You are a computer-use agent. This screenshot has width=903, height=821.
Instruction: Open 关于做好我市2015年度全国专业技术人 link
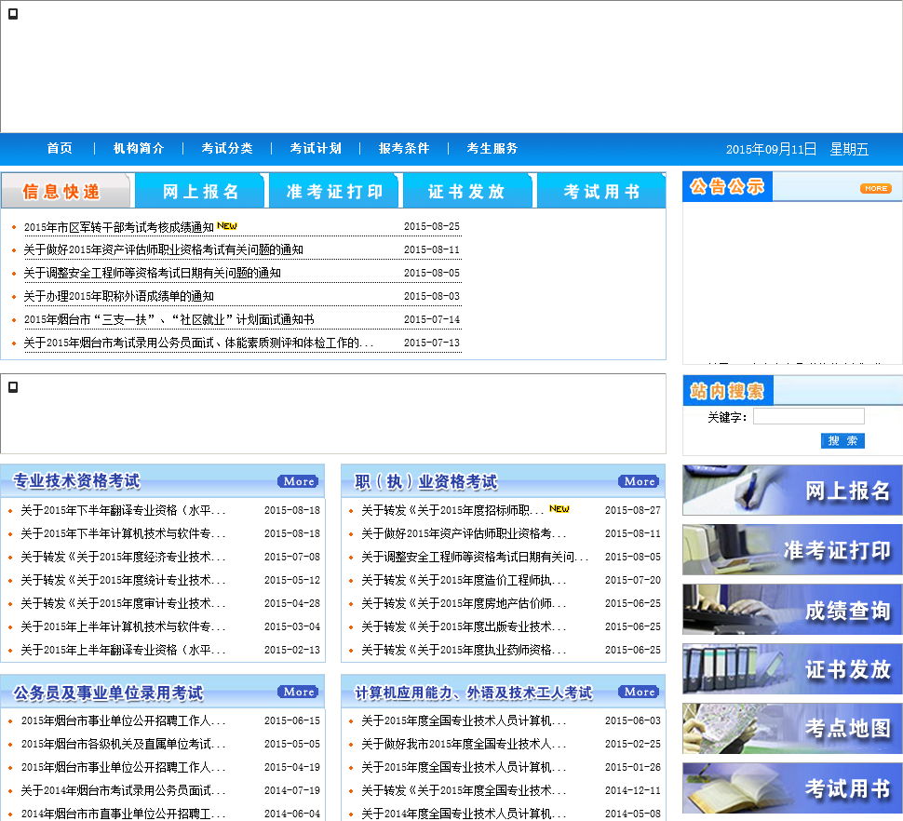464,744
